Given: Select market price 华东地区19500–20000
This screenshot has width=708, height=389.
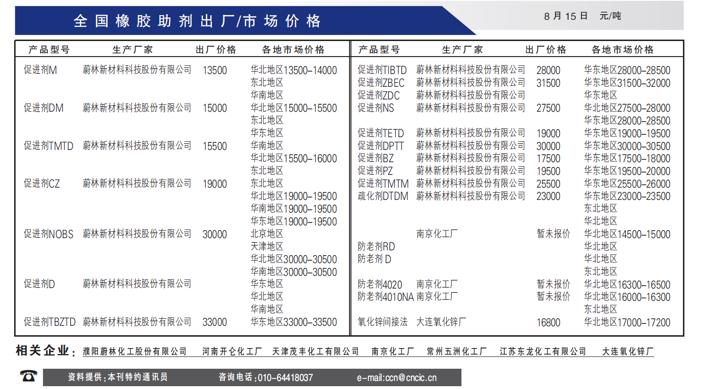Looking at the screenshot, I should (x=627, y=171).
